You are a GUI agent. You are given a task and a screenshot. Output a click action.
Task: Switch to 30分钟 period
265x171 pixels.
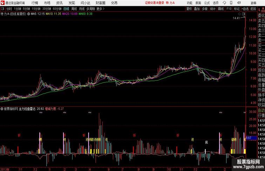(47, 9)
